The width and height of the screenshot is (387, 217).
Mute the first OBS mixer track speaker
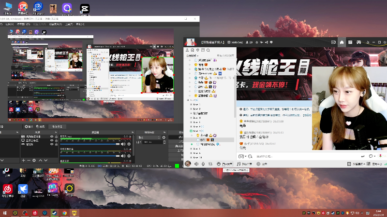[123, 144]
